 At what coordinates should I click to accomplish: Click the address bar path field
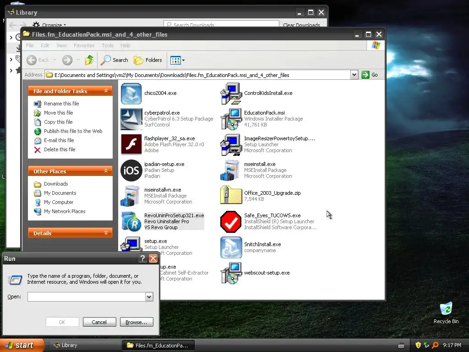198,75
